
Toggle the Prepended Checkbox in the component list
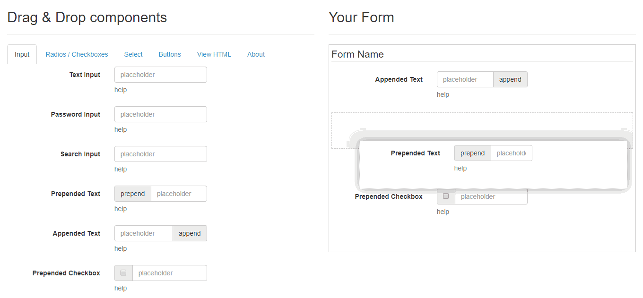pos(123,272)
